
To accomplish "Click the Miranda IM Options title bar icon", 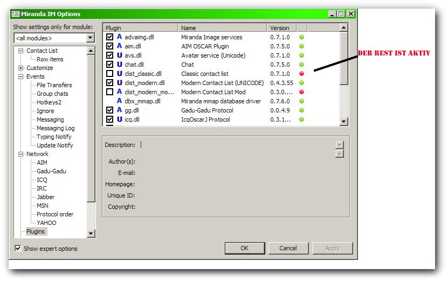I will (16, 14).
